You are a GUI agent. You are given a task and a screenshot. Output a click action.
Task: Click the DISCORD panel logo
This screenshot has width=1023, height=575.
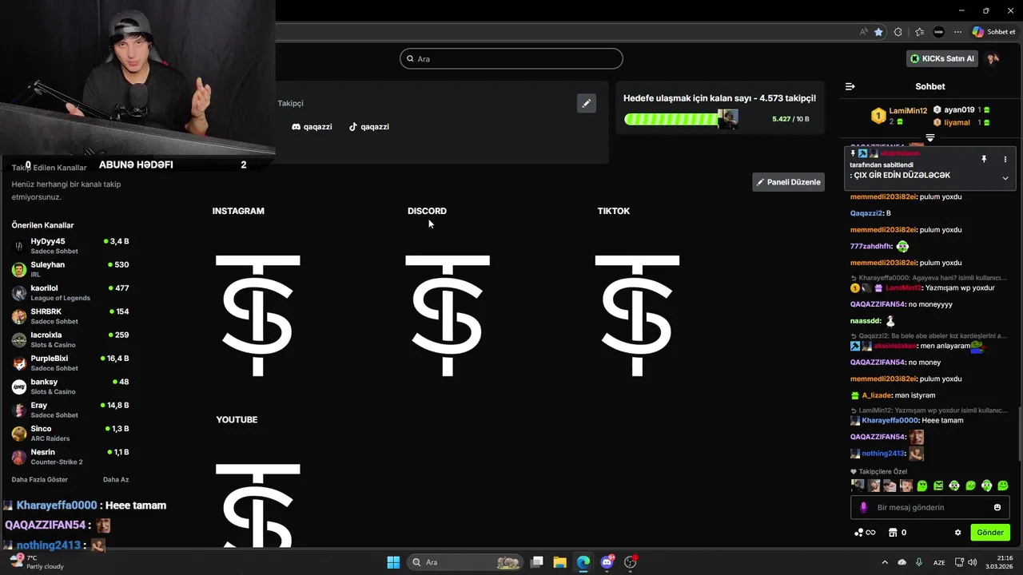pyautogui.click(x=448, y=315)
